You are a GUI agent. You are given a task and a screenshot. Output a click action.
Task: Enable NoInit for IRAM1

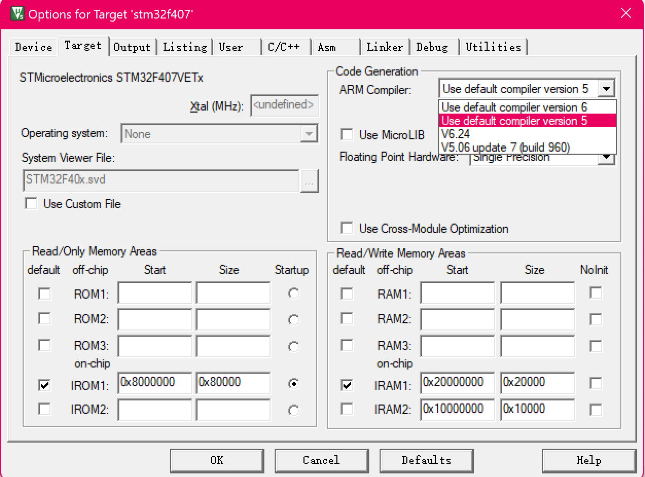click(596, 383)
